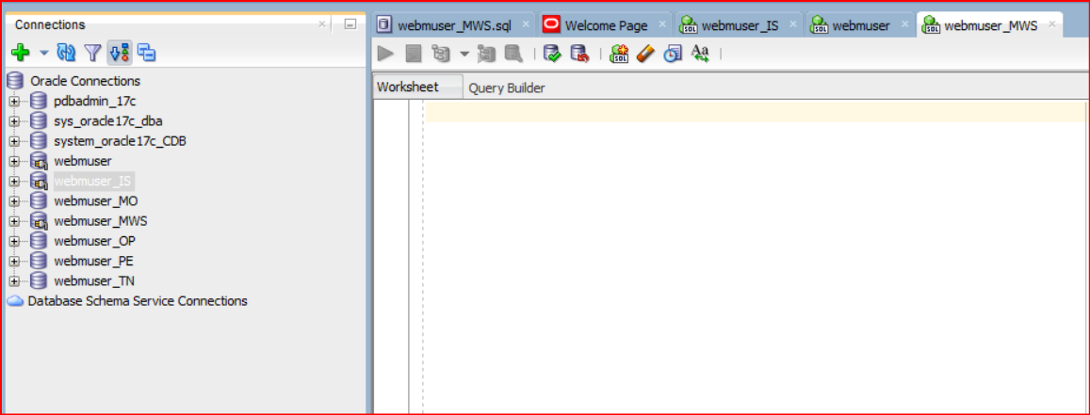Clear worksheet with the eraser icon
The height and width of the screenshot is (415, 1090).
click(x=645, y=53)
